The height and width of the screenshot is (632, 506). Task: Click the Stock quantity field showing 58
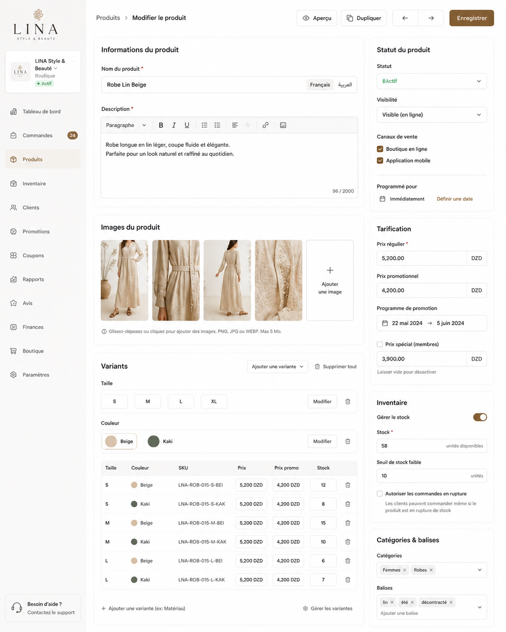click(x=432, y=446)
